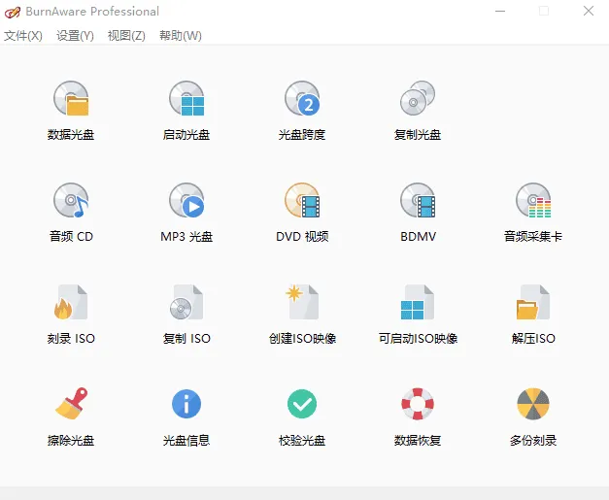Open the 复制 ISO copy-to-image icon
This screenshot has width=609, height=500.
tap(186, 303)
